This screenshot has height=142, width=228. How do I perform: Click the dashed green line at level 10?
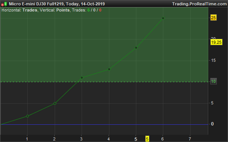(104, 82)
